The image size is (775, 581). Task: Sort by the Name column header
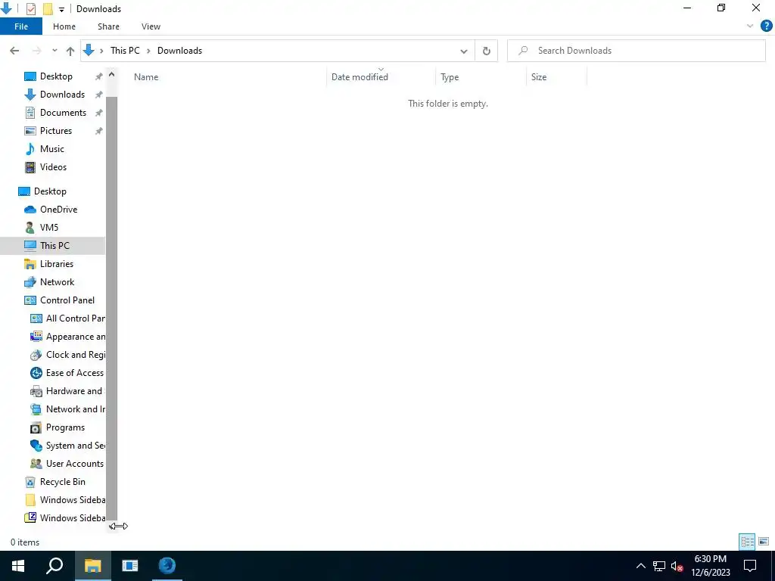point(227,77)
